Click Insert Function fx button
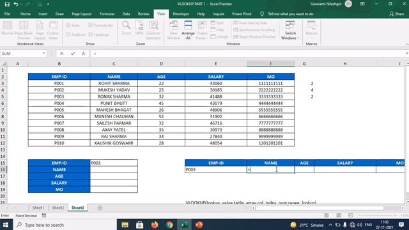 [84, 54]
